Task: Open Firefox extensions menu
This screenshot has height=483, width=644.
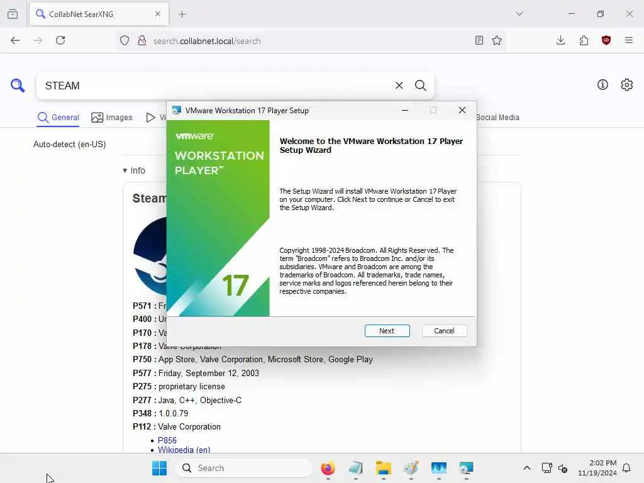Action: (x=584, y=40)
